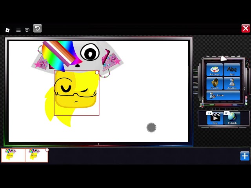Open the hamburger lines menu

click(18, 30)
